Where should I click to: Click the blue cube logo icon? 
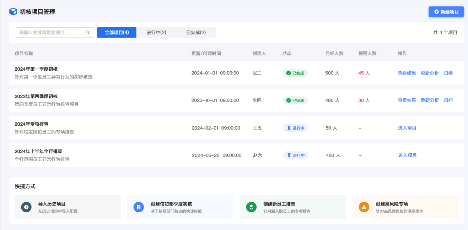(13, 12)
